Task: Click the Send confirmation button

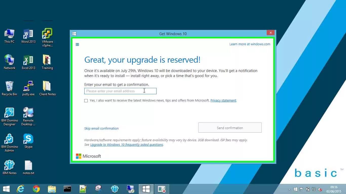Action: pos(230,128)
